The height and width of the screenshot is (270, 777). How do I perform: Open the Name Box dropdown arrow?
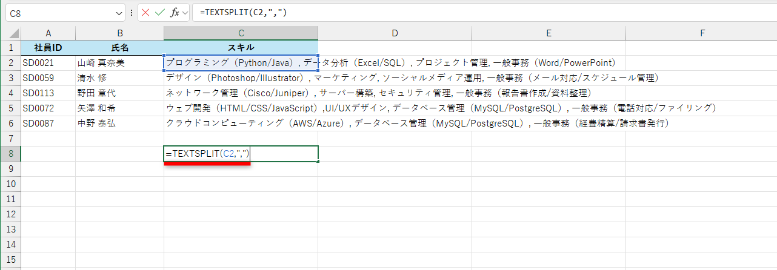tap(118, 13)
